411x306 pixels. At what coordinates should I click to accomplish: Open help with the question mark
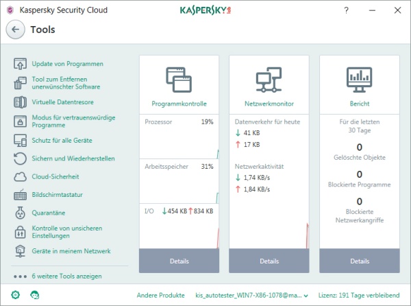346,10
